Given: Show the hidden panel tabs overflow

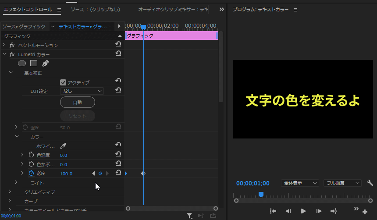Looking at the screenshot, I should tap(222, 9).
